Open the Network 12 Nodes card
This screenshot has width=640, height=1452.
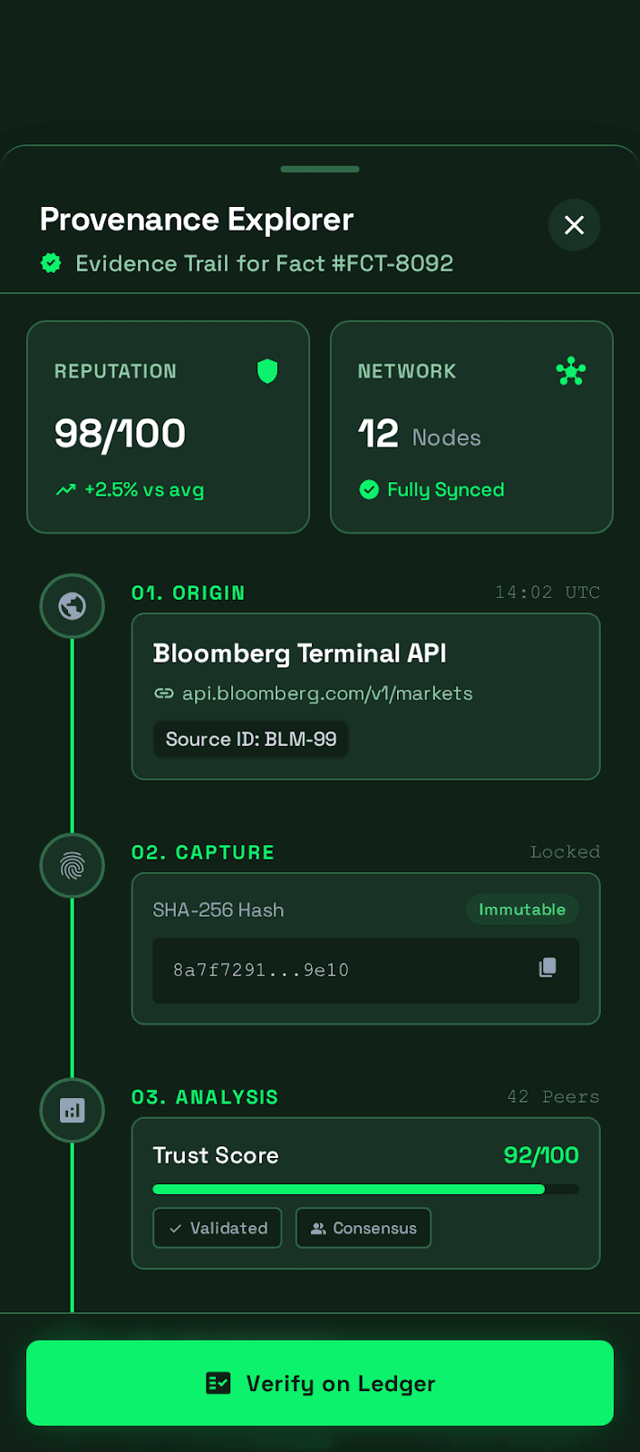(x=471, y=427)
